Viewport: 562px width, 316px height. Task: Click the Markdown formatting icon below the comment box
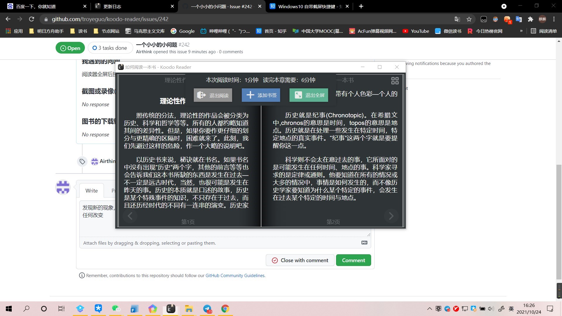coord(364,243)
